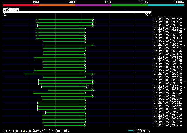
Task: Select the UniRef100_A3BNY4 label
Action: (168, 106)
